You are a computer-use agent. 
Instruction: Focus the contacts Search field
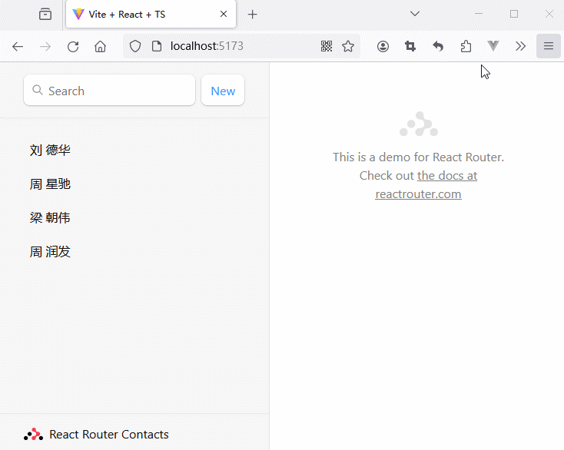[115, 91]
